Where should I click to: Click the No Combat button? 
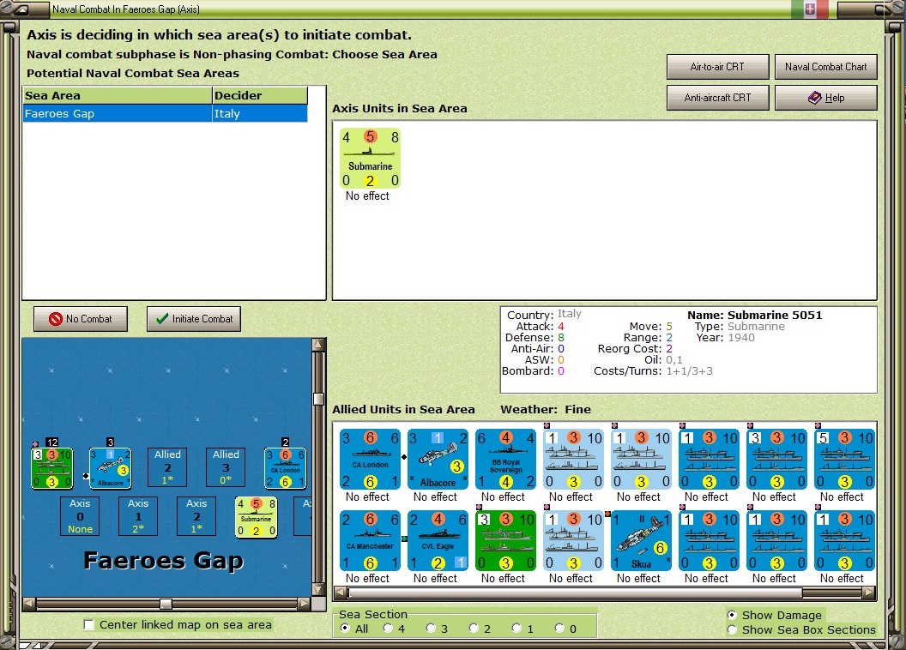[81, 319]
